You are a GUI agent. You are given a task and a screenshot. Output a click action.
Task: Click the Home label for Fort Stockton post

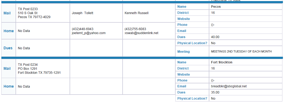(x=9, y=86)
